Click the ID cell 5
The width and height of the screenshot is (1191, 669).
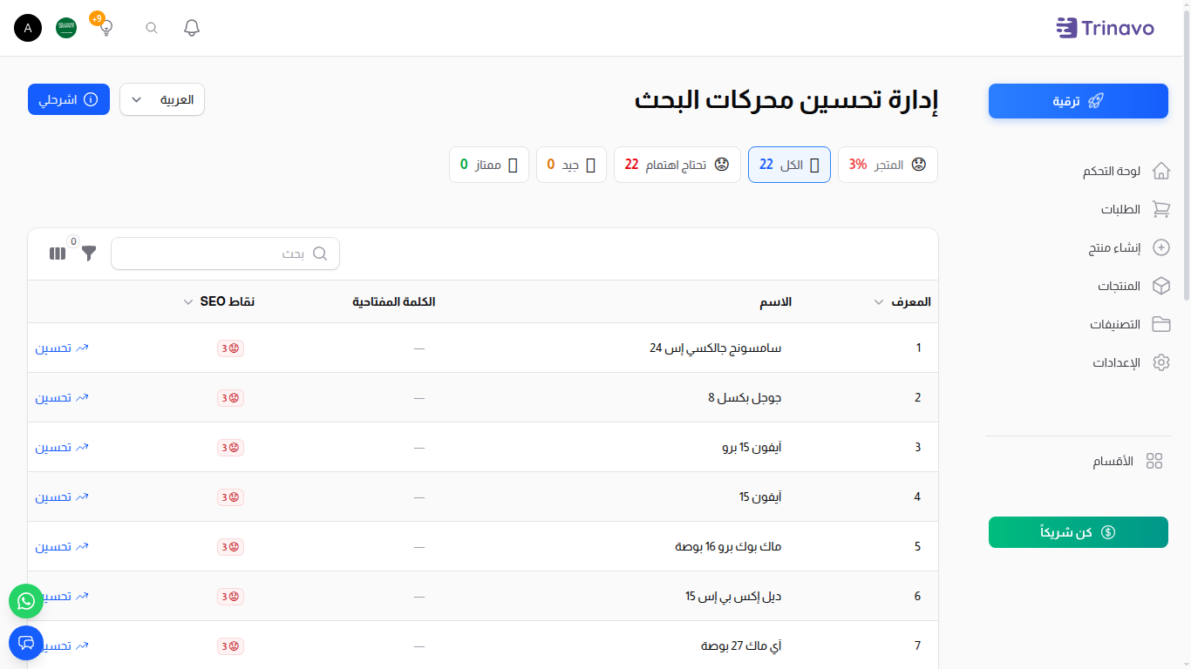[x=917, y=547]
